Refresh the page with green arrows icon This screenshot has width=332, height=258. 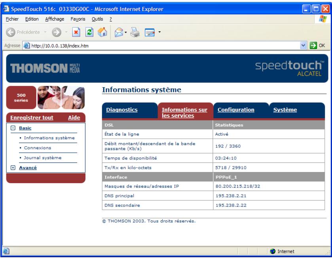(89, 32)
